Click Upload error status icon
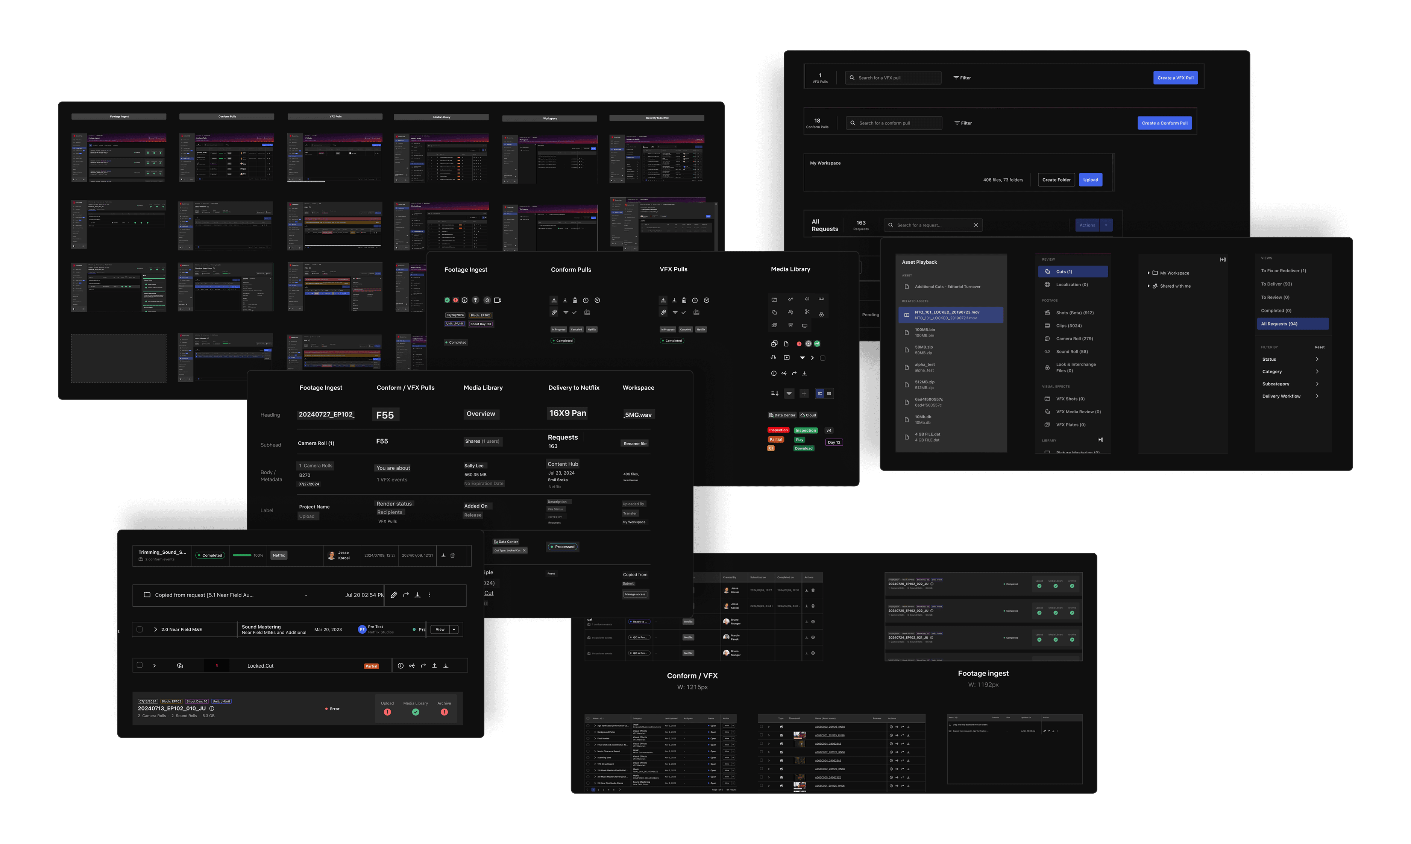Viewport: 1411px width, 844px height. pos(387,712)
